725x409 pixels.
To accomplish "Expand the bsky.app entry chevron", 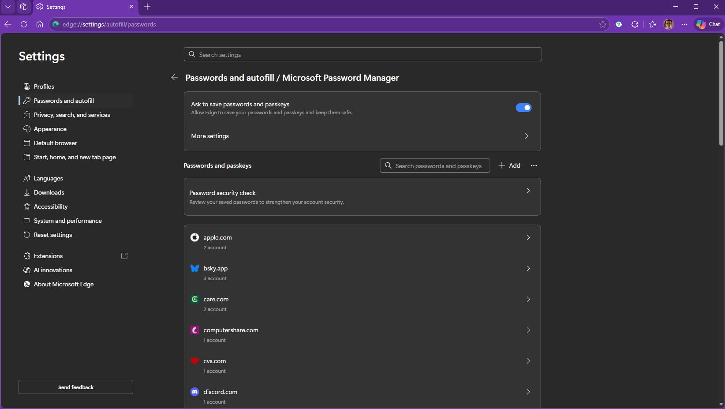I will point(528,268).
